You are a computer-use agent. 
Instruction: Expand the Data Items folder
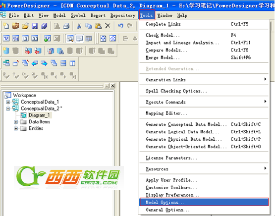pos(16,122)
